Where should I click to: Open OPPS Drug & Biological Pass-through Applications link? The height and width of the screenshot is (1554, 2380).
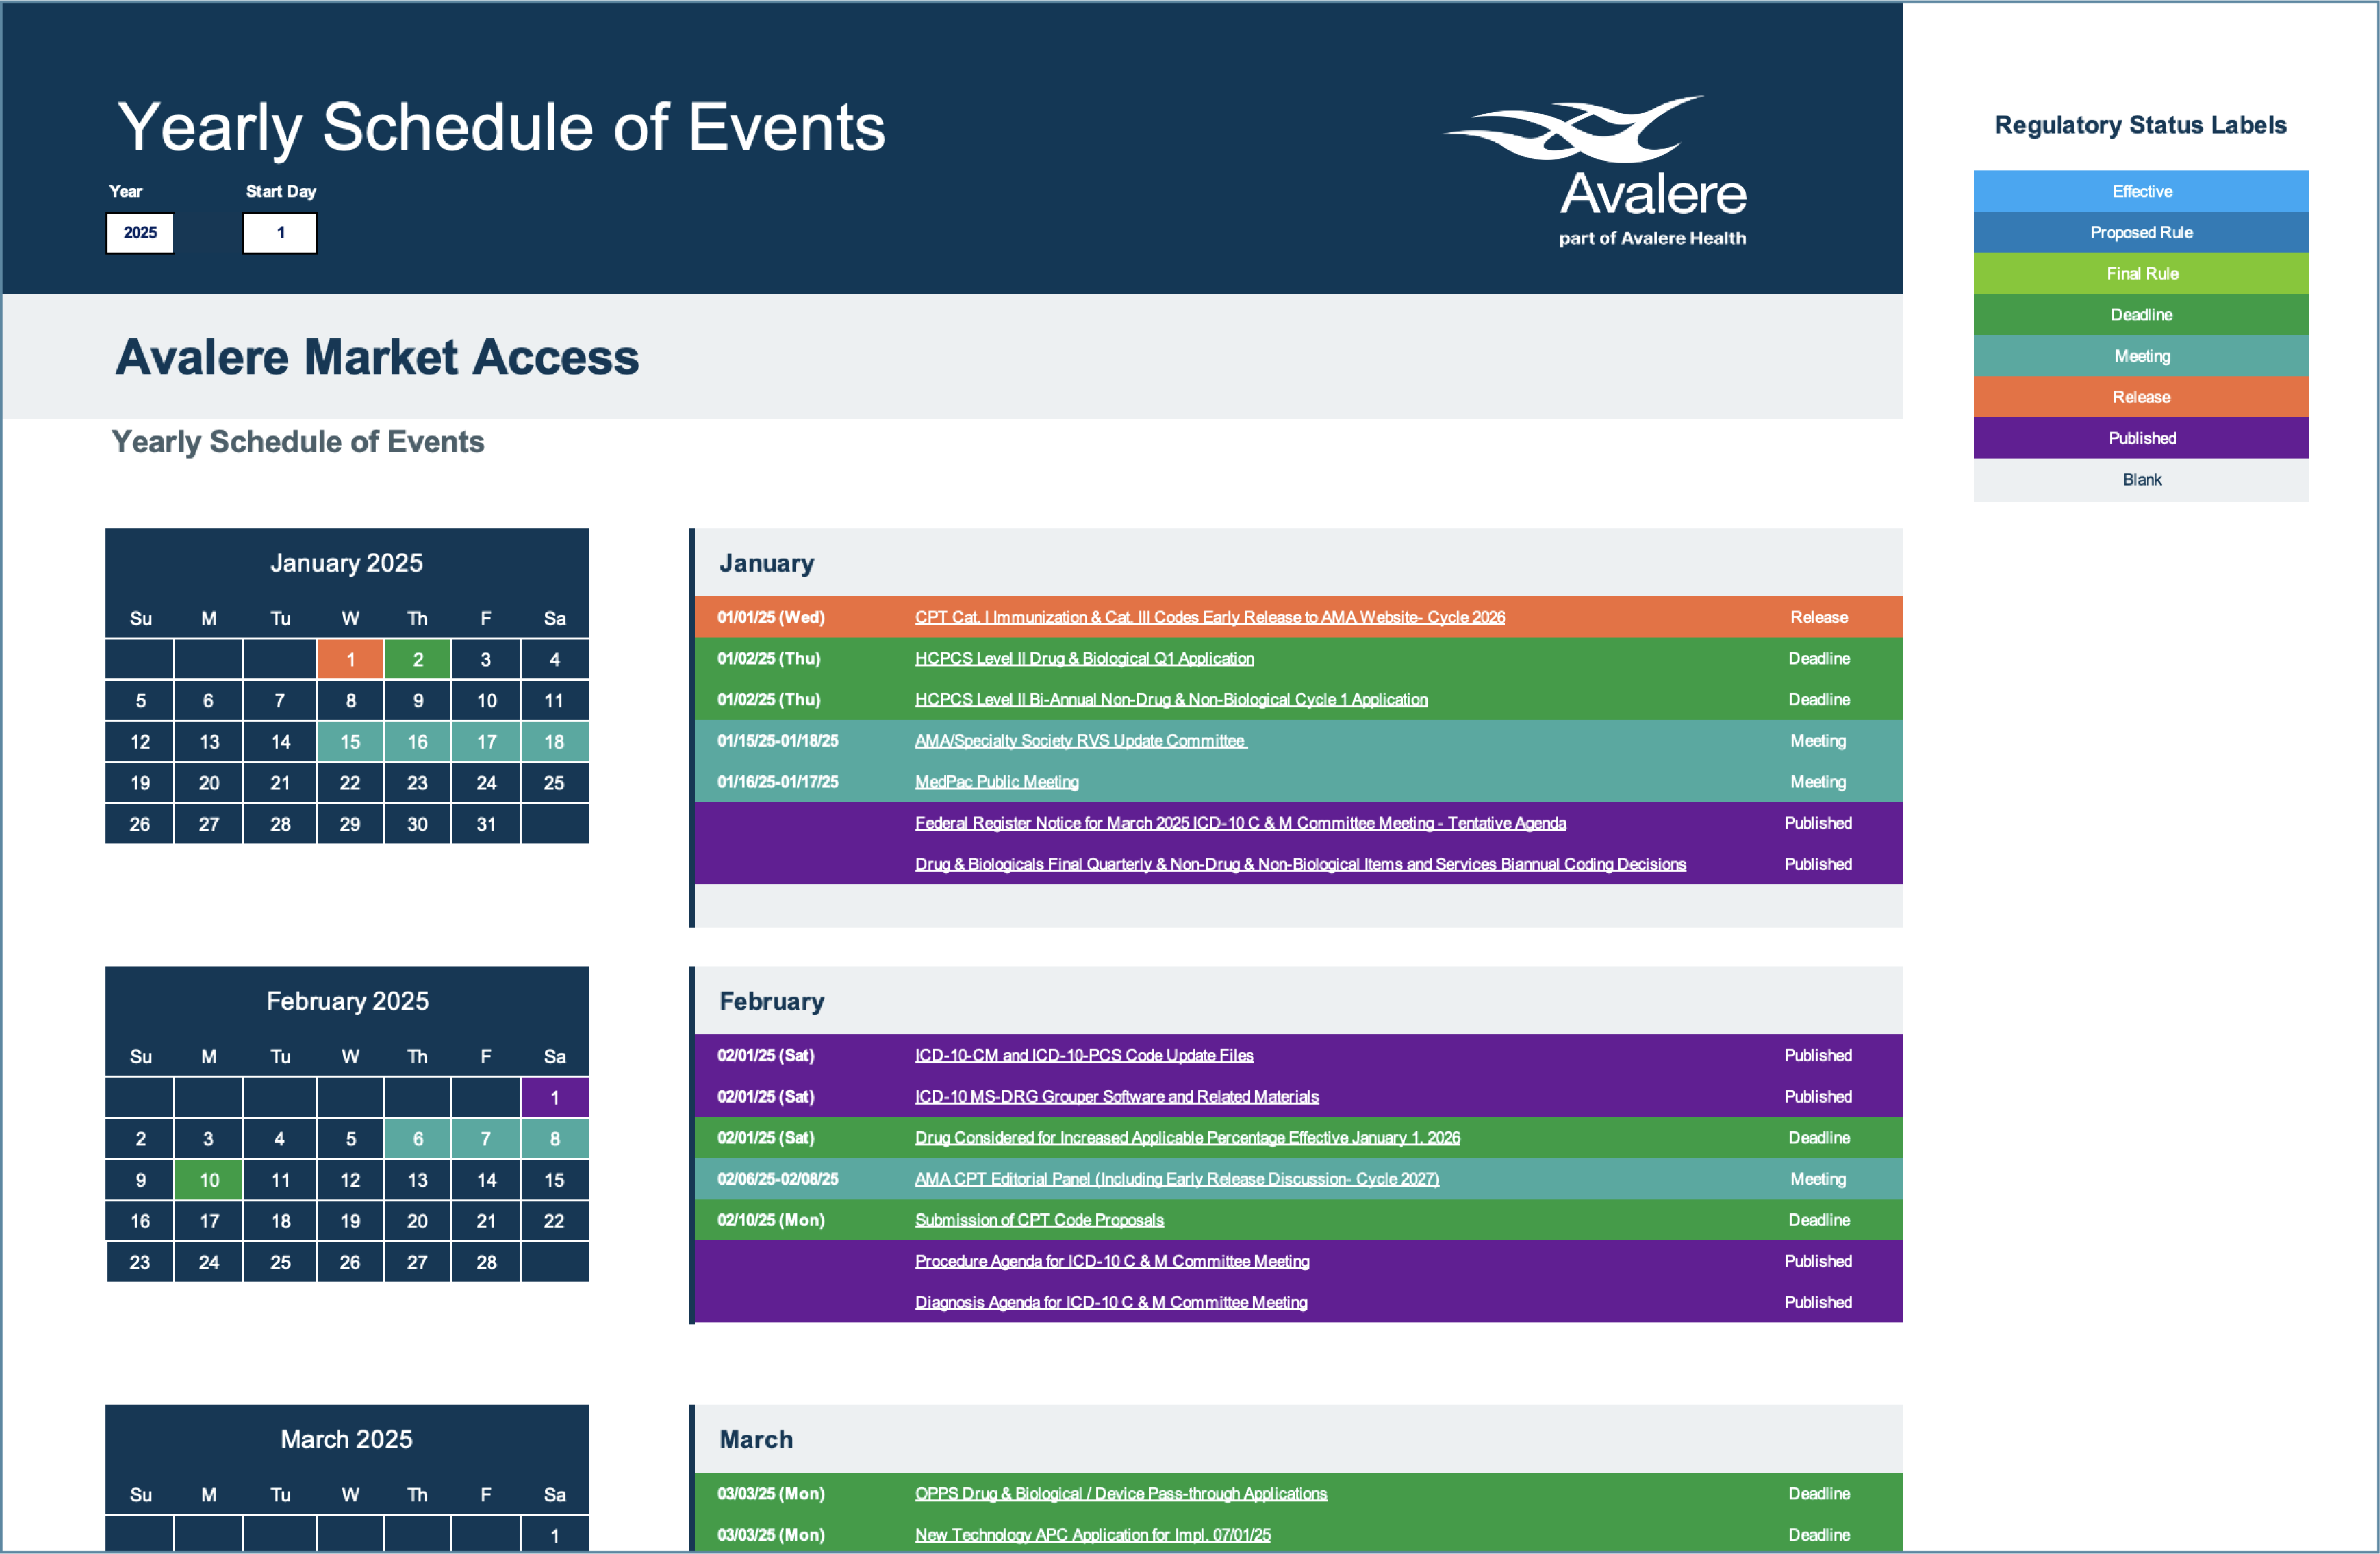click(x=1120, y=1493)
